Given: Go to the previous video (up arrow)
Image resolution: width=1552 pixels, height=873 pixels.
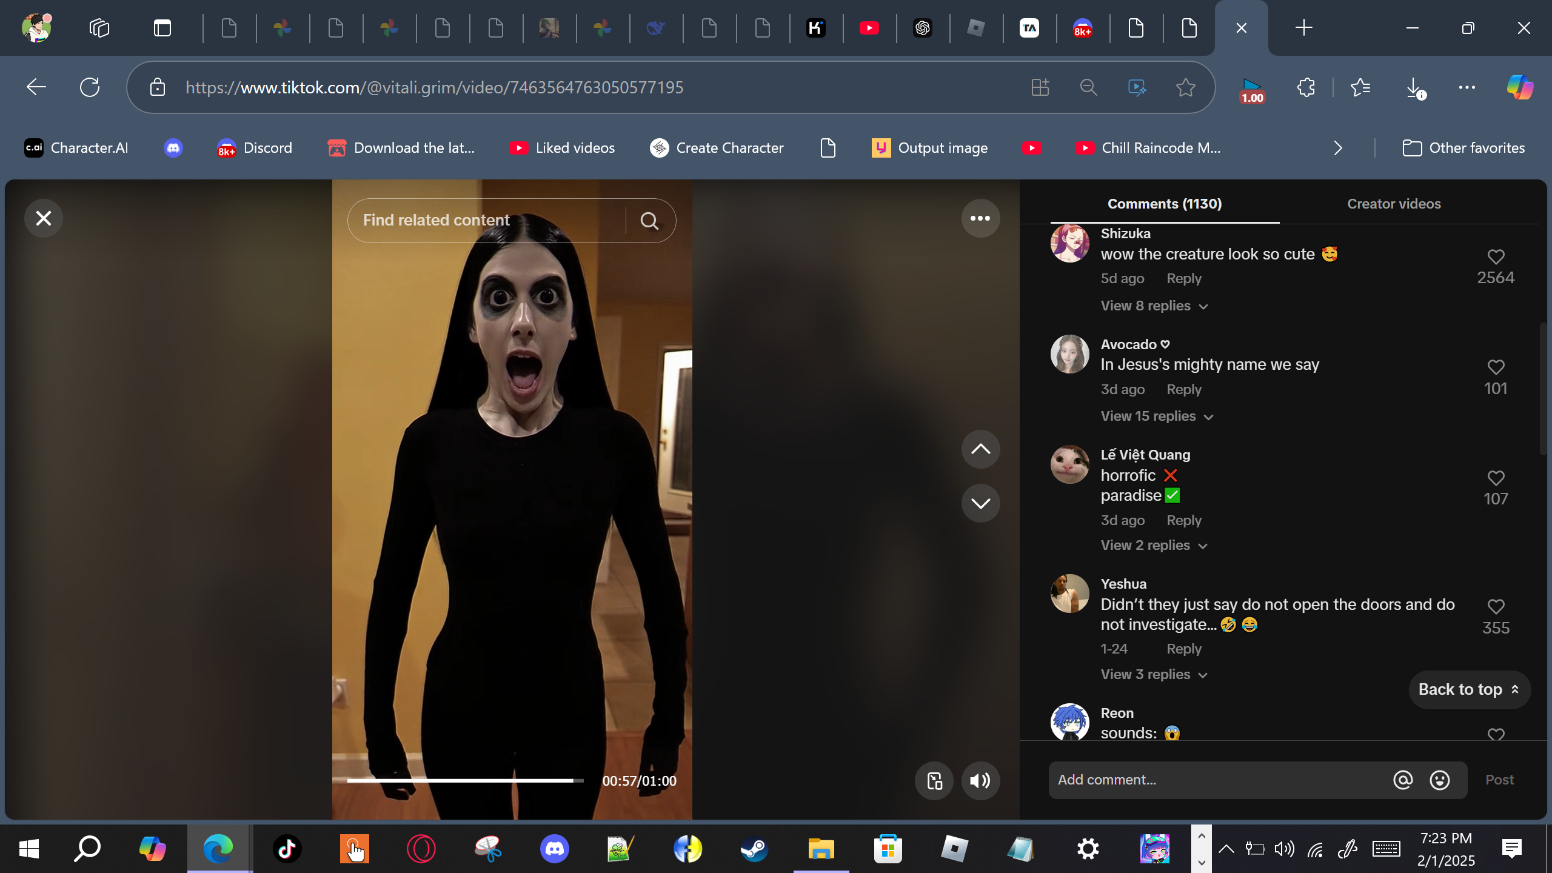Looking at the screenshot, I should pyautogui.click(x=980, y=449).
